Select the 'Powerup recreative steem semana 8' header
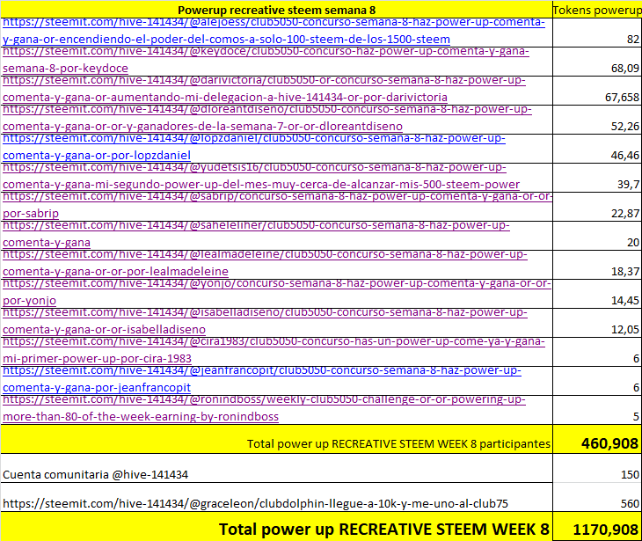This screenshot has width=642, height=541. 276,10
